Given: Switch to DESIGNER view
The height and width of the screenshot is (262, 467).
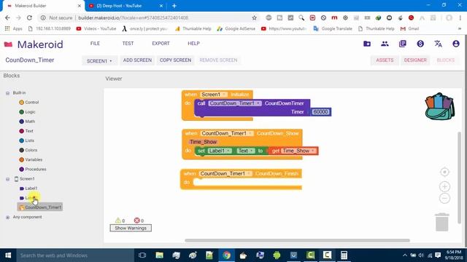Looking at the screenshot, I should (415, 60).
